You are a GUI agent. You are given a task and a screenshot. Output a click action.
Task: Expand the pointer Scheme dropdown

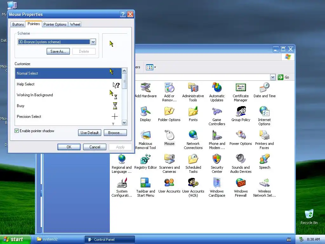point(93,42)
